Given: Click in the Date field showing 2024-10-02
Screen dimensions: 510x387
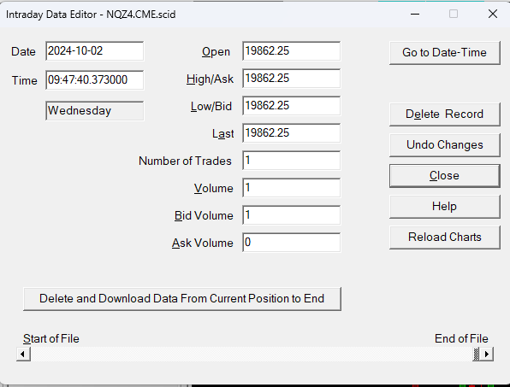Looking at the screenshot, I should (x=94, y=51).
